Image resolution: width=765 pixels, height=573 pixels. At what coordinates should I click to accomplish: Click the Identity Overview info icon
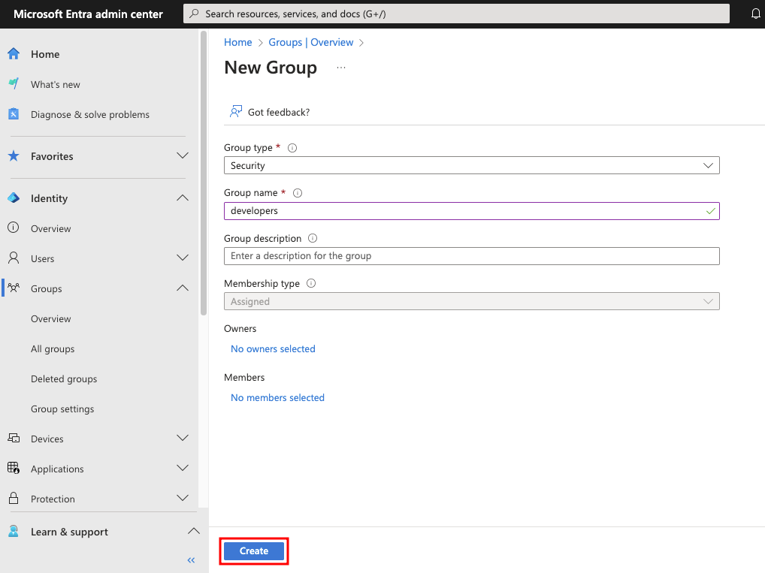tap(14, 228)
